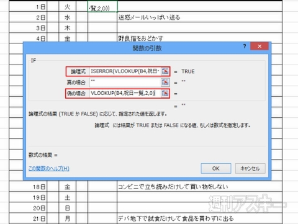Select the active cell showing 覧,2,0))
The width and height of the screenshot is (298, 224).
point(102,7)
